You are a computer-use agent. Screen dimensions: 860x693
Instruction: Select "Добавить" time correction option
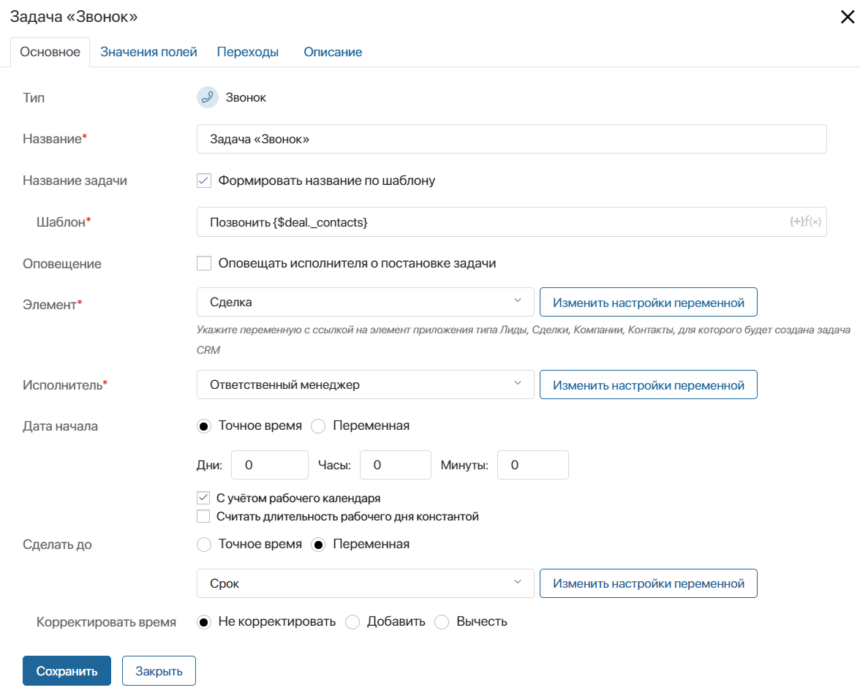(352, 622)
